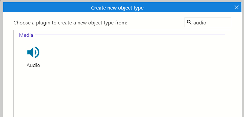This screenshot has height=117, width=244.
Task: Click empty right end of search field
Action: [x=221, y=22]
